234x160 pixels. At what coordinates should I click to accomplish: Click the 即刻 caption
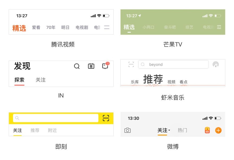(x=61, y=146)
